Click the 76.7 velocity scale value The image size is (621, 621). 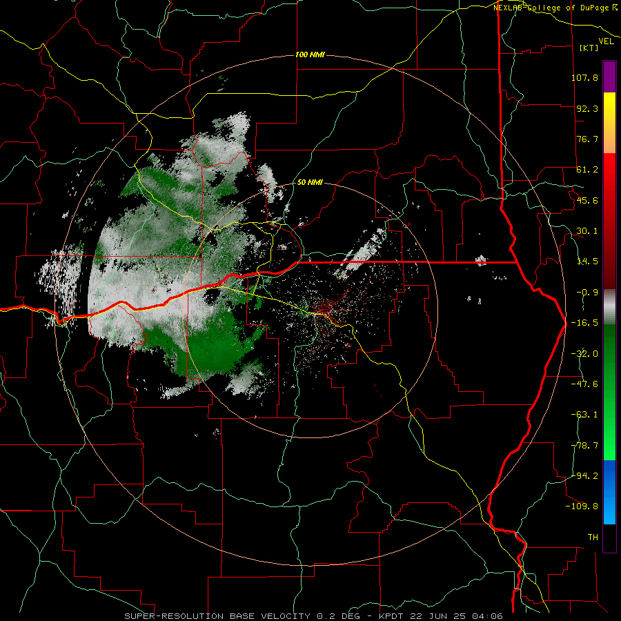click(x=587, y=139)
